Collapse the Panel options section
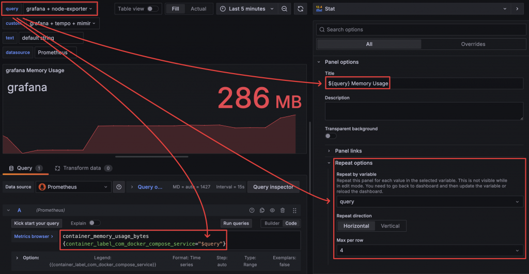 pyautogui.click(x=319, y=62)
